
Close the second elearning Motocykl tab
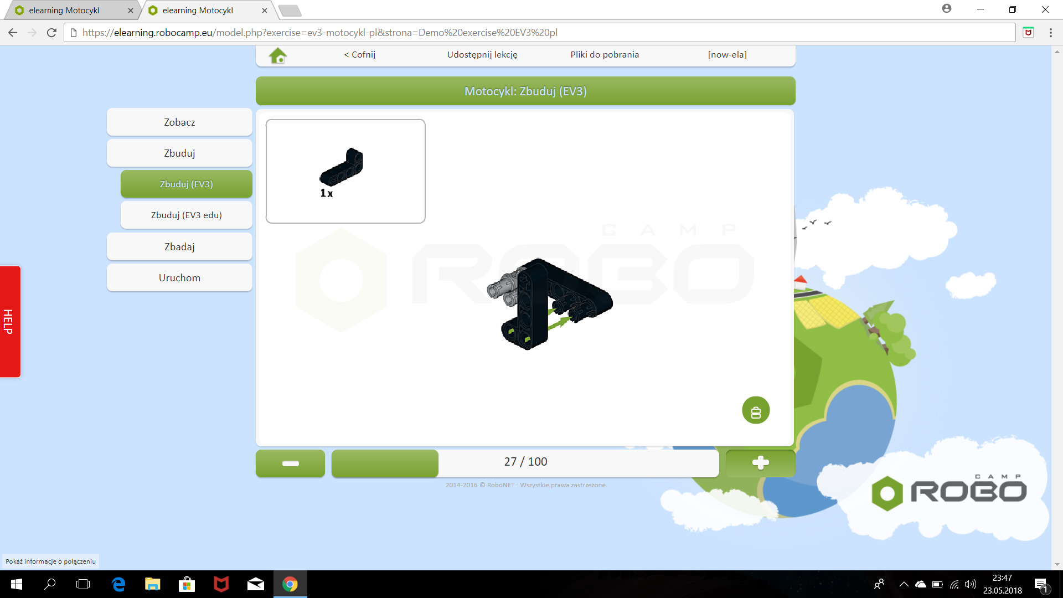[265, 10]
